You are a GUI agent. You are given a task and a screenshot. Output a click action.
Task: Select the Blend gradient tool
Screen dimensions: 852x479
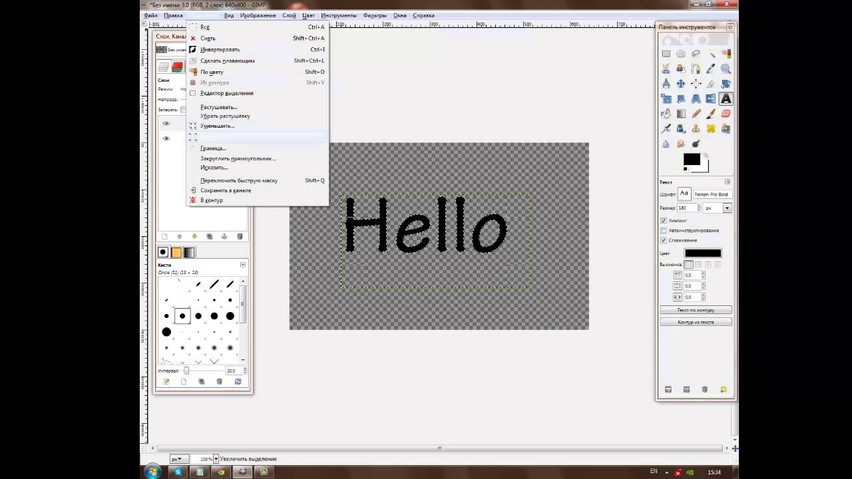pos(681,114)
